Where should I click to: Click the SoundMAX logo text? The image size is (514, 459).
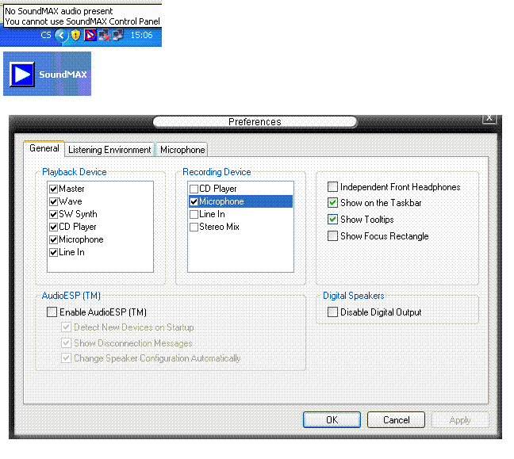tap(63, 75)
